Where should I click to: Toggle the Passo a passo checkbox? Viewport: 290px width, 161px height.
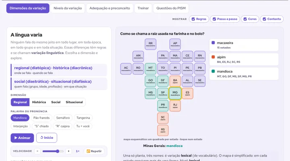coord(225,19)
